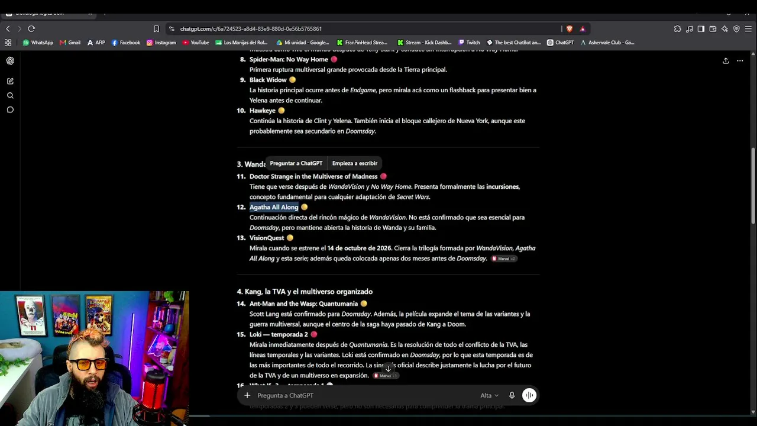757x426 pixels.
Task: Click the title Spider-Man: No Way Home
Action: (289, 59)
